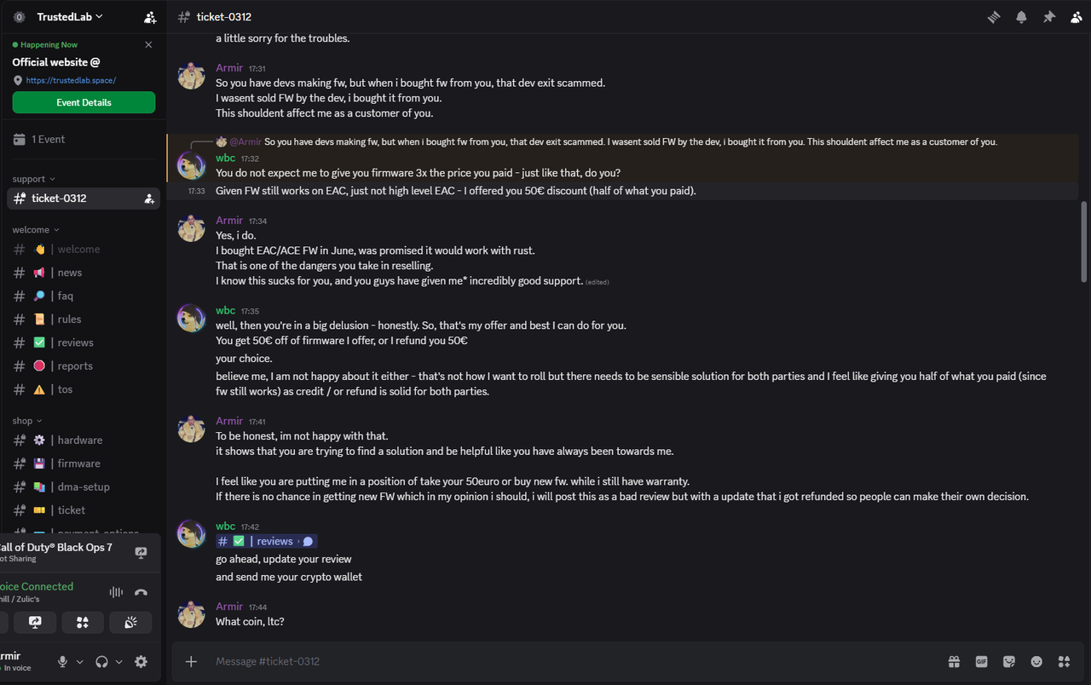The height and width of the screenshot is (685, 1091).
Task: Start an activity from voice panel
Action: click(83, 623)
